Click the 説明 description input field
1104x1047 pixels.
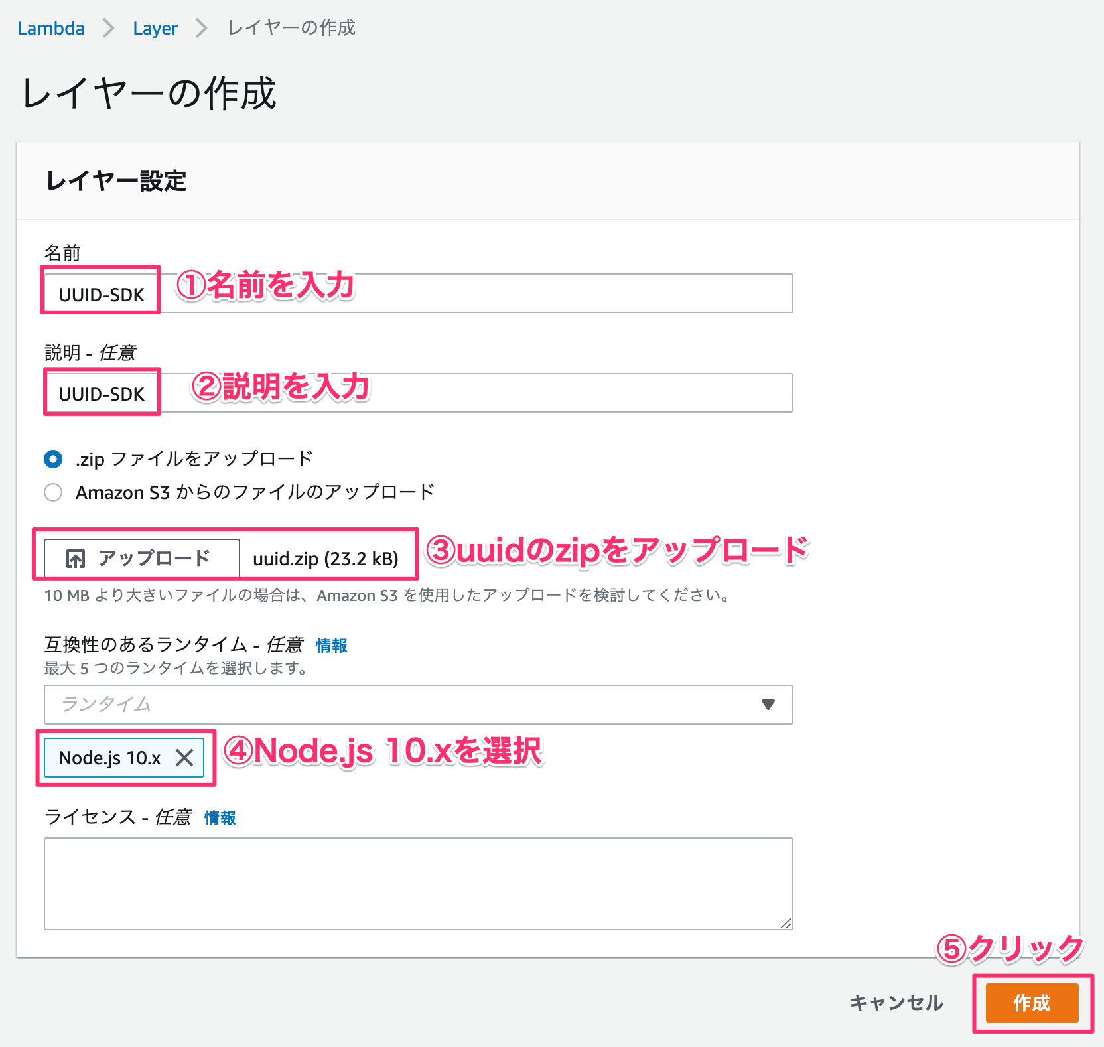(418, 393)
